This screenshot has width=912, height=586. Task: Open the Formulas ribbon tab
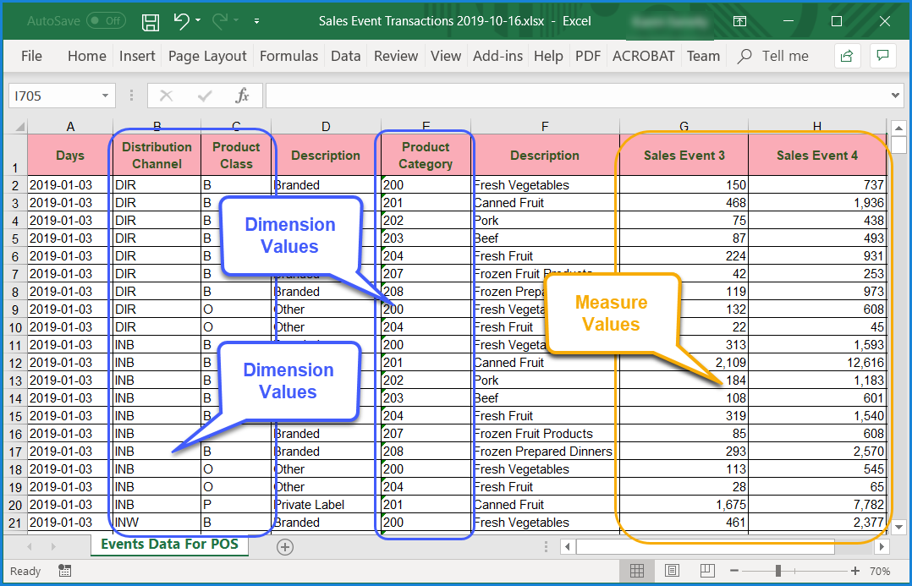(288, 56)
